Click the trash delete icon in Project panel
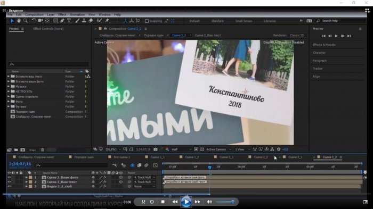373x209 pixels. point(42,150)
